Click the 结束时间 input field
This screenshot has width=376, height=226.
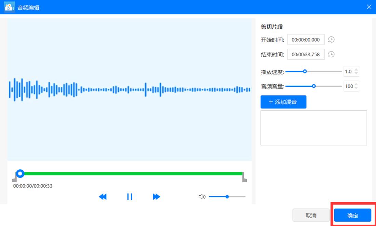click(x=305, y=54)
